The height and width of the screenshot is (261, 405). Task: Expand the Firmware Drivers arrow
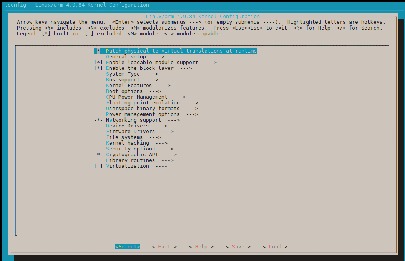pos(168,132)
